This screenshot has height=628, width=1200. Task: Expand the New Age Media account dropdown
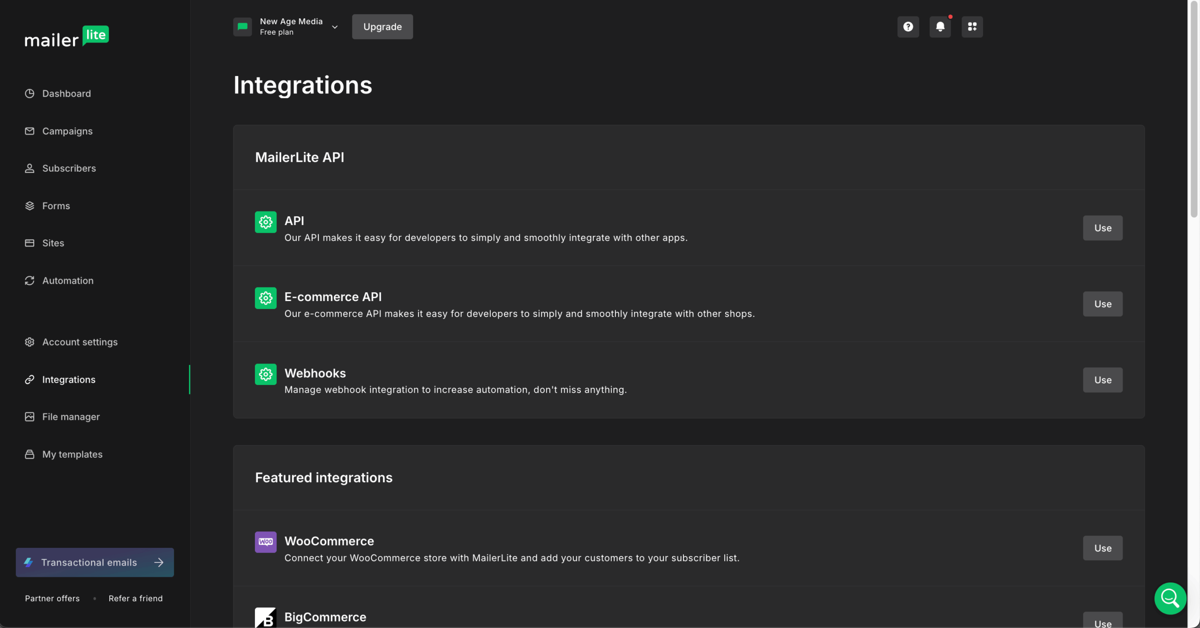(x=335, y=27)
